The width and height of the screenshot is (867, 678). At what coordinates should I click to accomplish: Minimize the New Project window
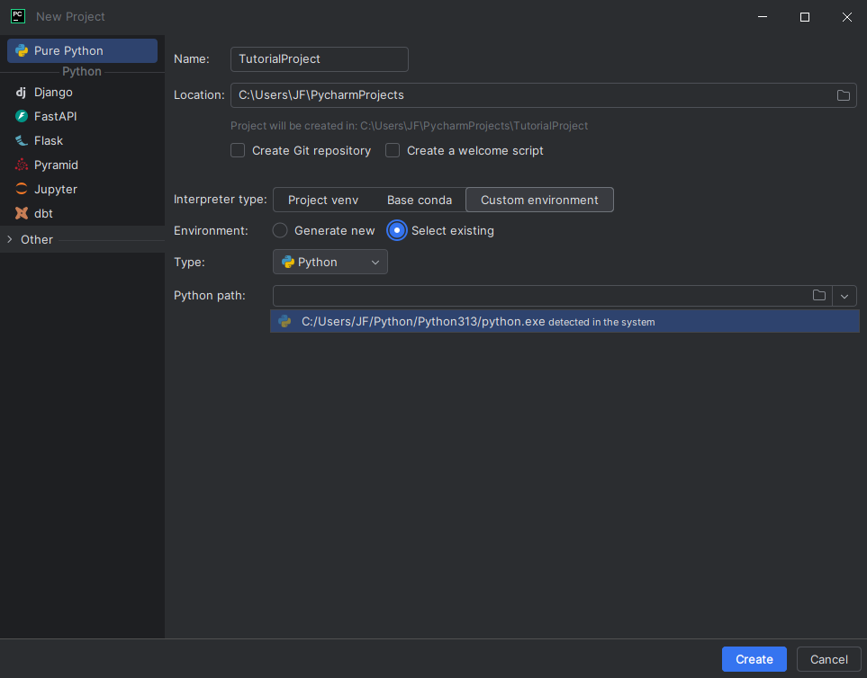[763, 17]
